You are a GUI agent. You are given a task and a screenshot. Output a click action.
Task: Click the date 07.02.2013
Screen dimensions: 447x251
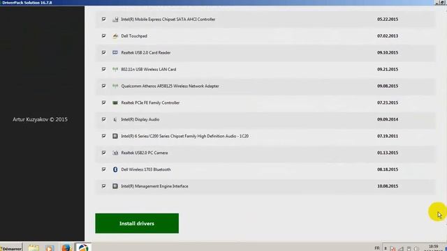coord(388,36)
